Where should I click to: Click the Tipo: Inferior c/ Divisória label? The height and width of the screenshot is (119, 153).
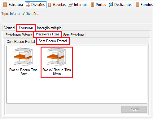[20, 14]
